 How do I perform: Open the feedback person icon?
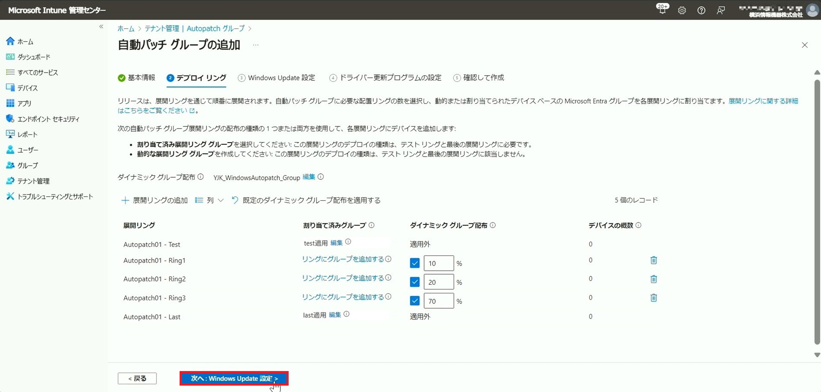pyautogui.click(x=721, y=10)
